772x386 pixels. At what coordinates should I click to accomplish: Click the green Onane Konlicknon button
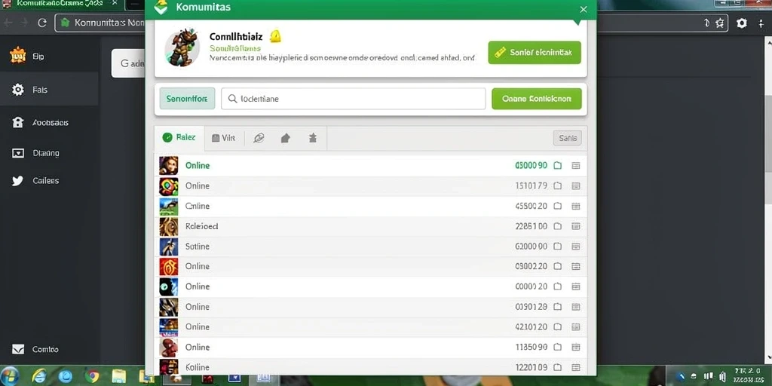pos(537,99)
